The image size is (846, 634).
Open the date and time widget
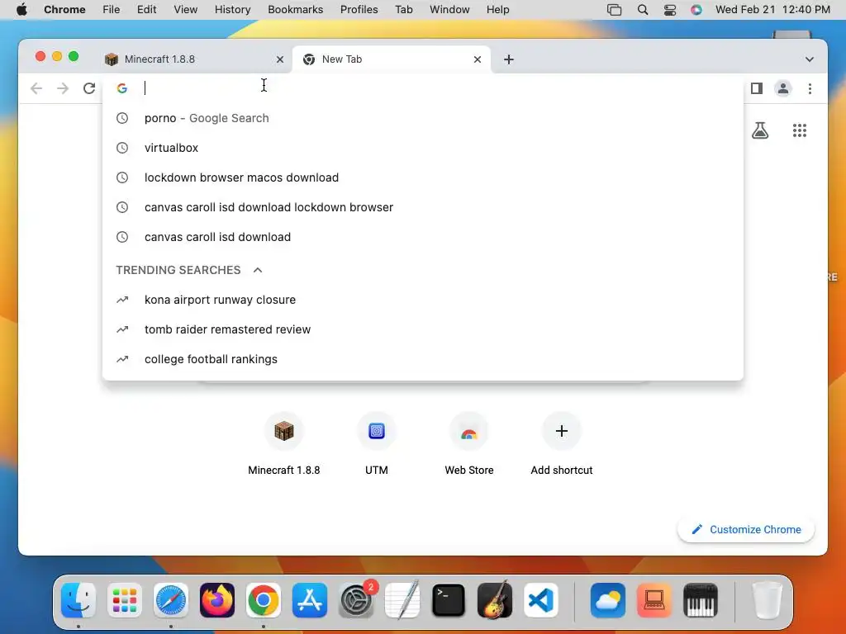tap(772, 10)
